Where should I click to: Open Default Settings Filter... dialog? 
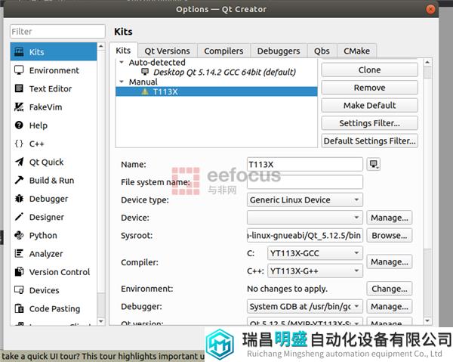[x=369, y=141]
